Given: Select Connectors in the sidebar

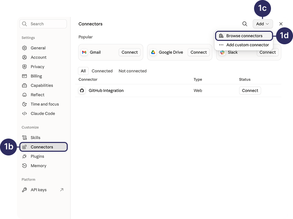Looking at the screenshot, I should click(x=43, y=147).
